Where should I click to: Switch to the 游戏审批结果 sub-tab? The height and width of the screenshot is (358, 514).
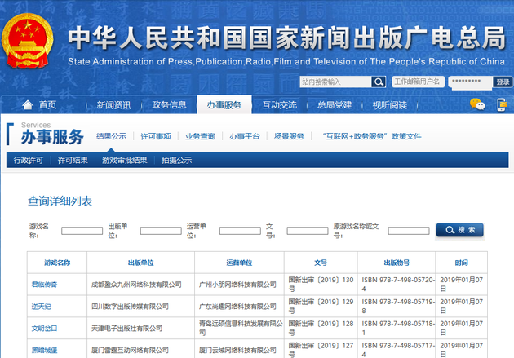(x=125, y=161)
